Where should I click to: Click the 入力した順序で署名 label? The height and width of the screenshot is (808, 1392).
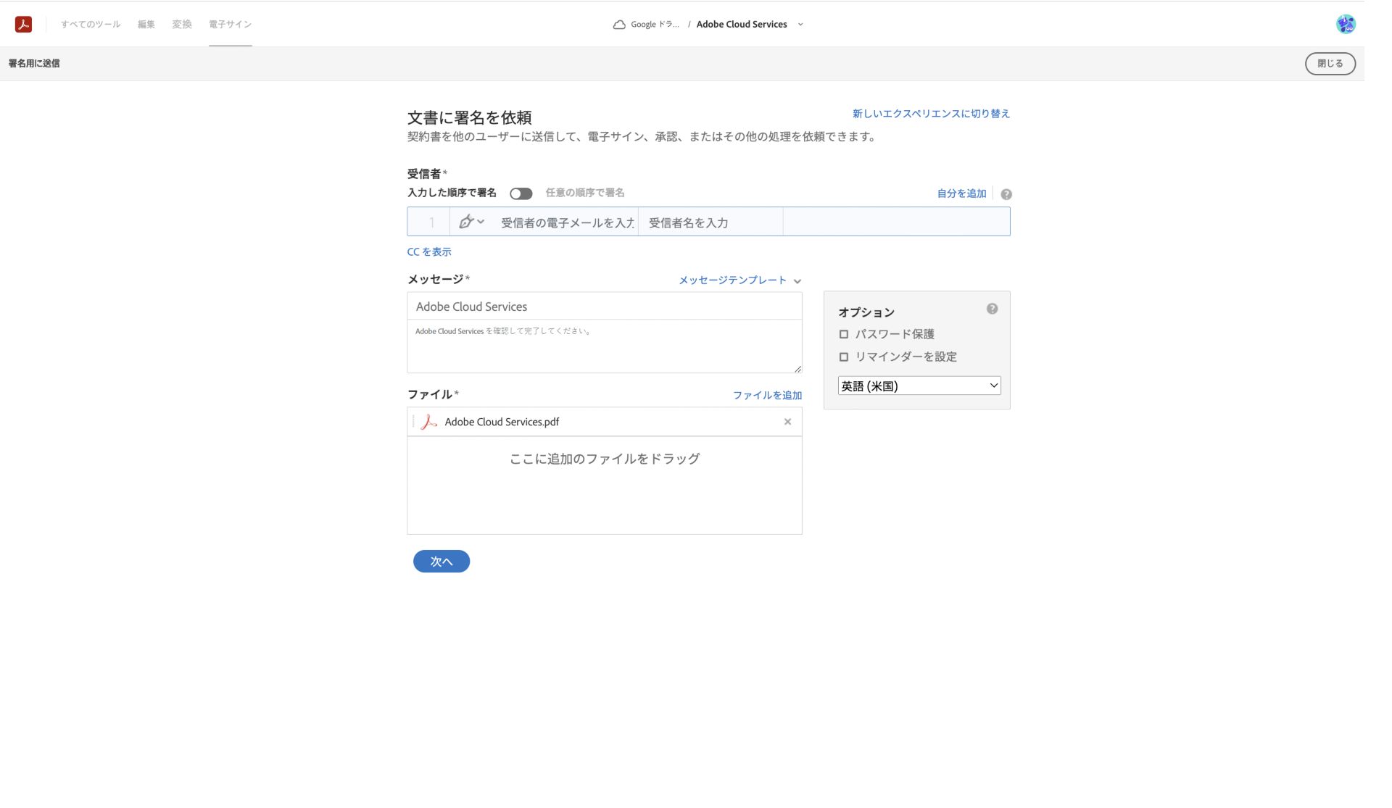point(452,193)
